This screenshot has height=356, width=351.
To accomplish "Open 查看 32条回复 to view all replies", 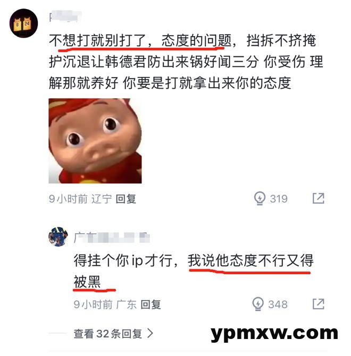I will pos(113,334).
